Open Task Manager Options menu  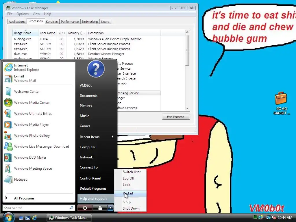coord(23,14)
